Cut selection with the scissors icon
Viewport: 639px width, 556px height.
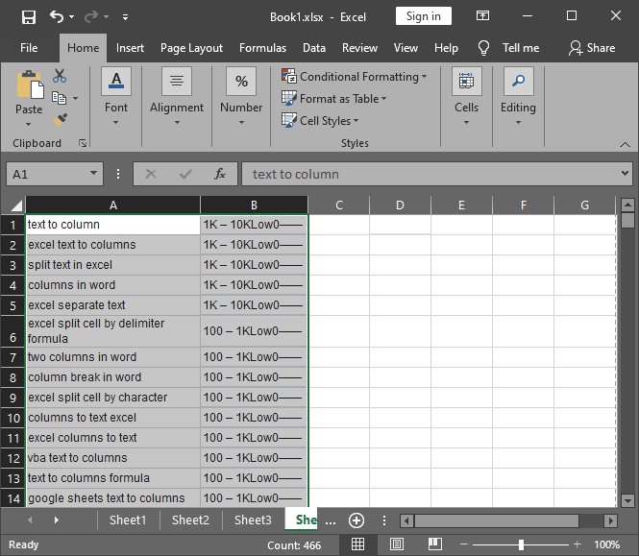point(60,76)
